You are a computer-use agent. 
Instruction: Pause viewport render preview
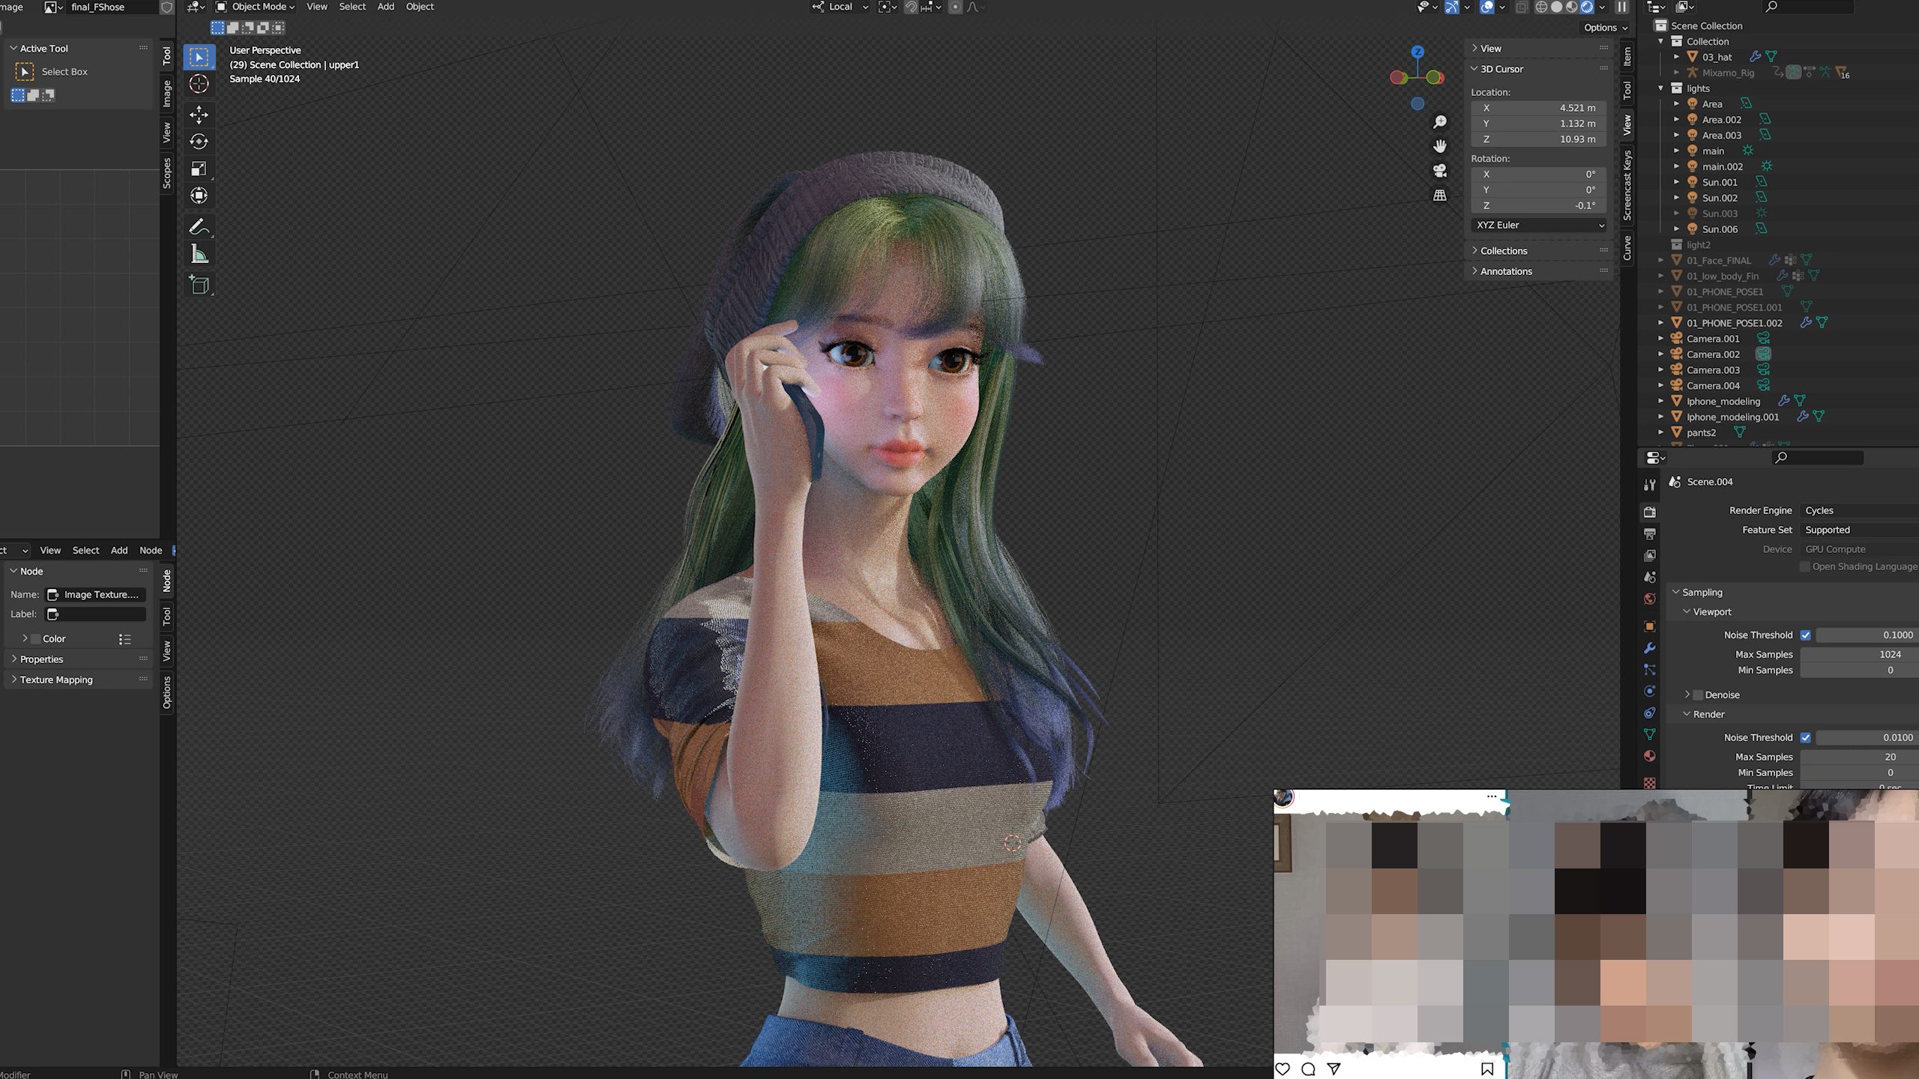click(x=1622, y=7)
